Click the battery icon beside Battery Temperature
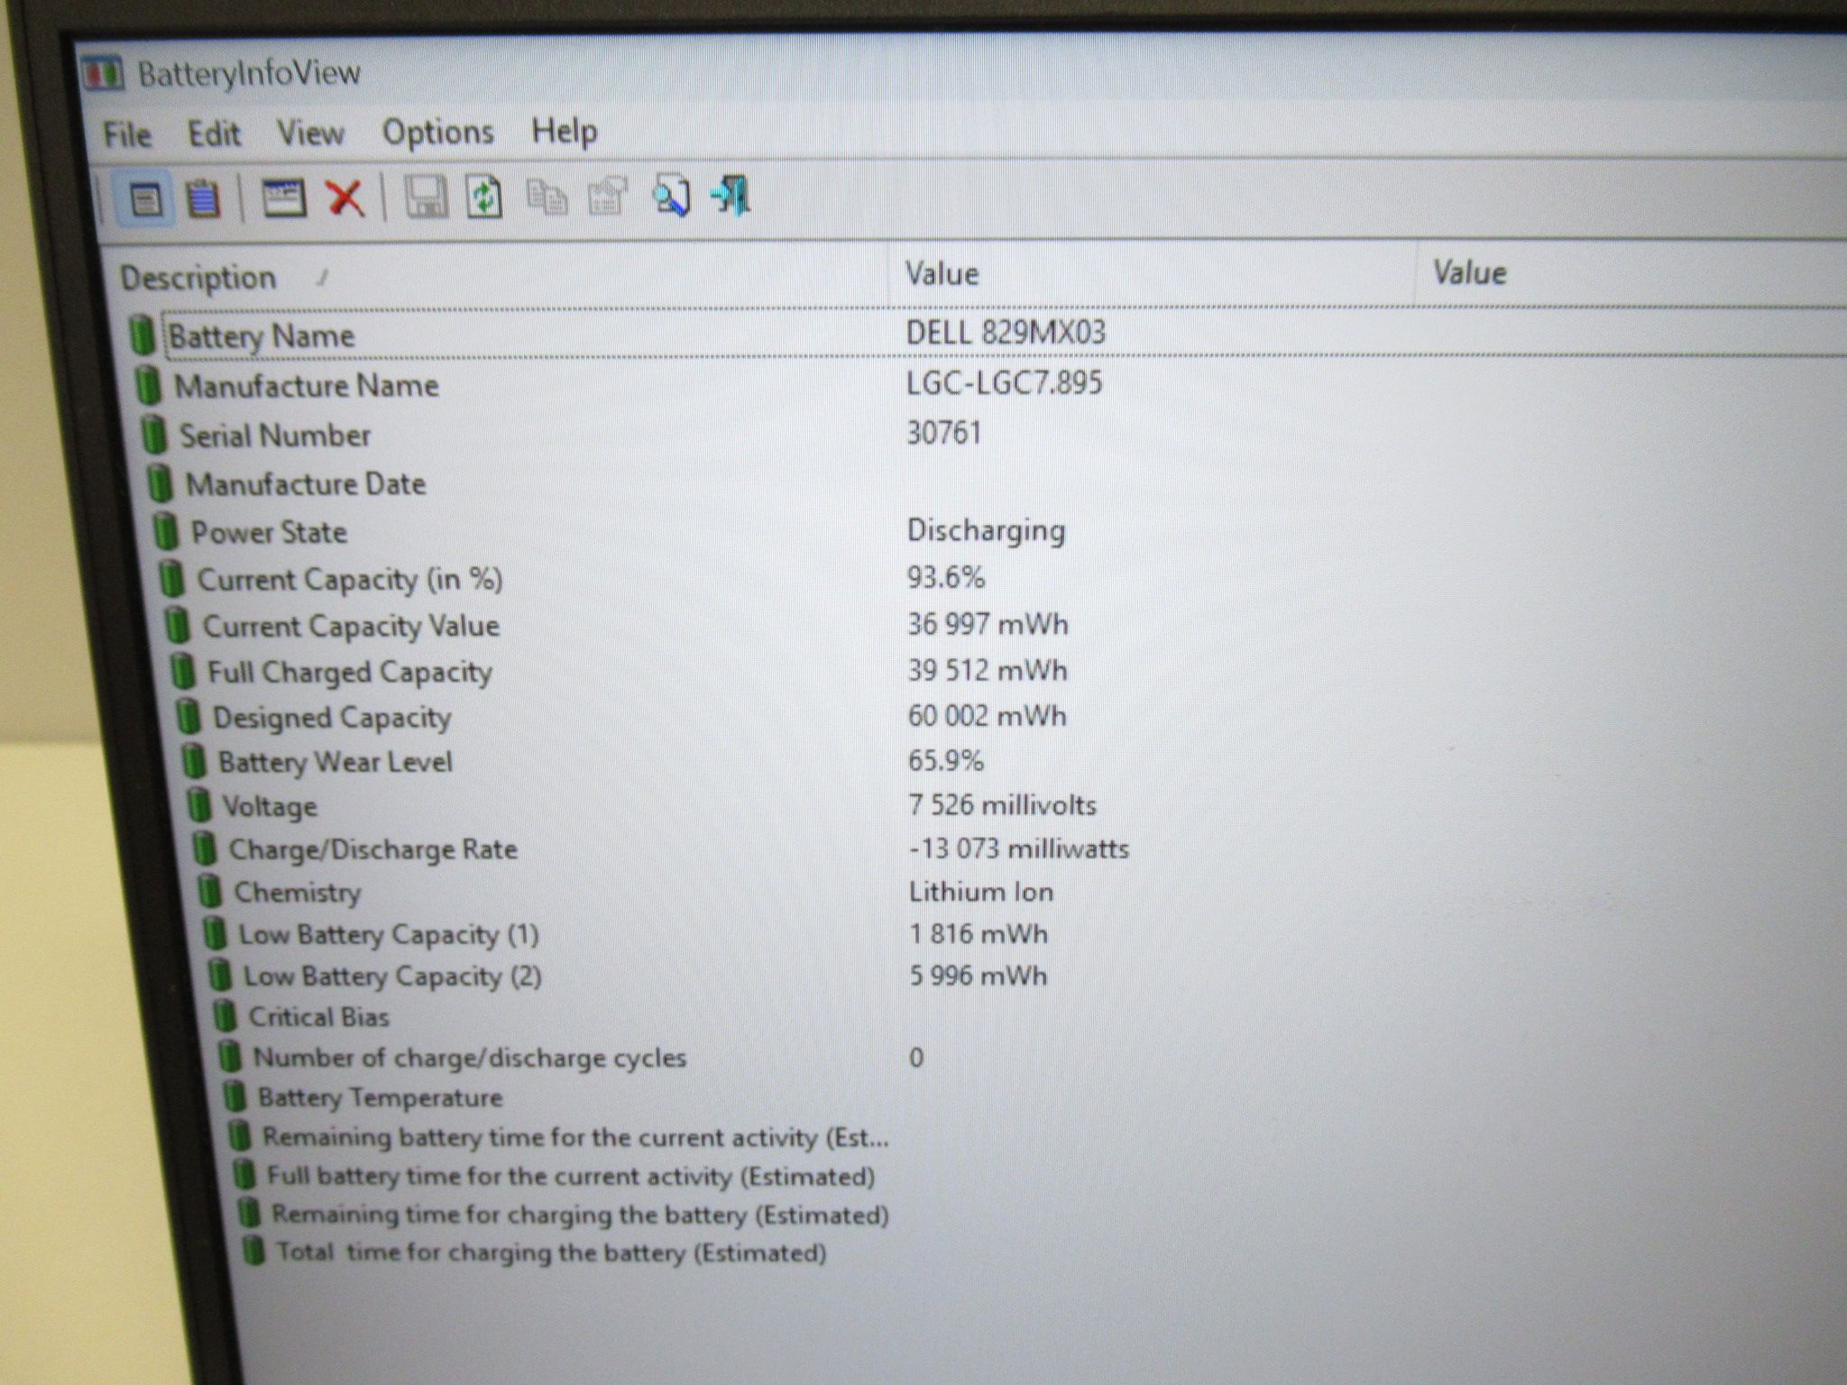 pos(234,1096)
